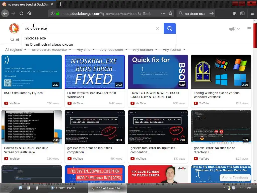Bookmark this page with the star
This screenshot has height=193, width=257.
click(170, 13)
